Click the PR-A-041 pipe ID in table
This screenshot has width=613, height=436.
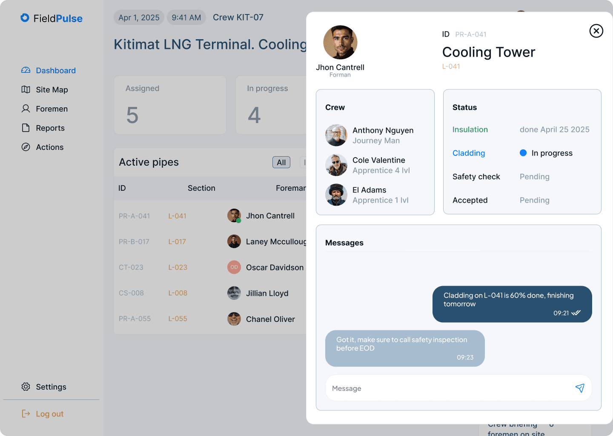click(x=135, y=216)
